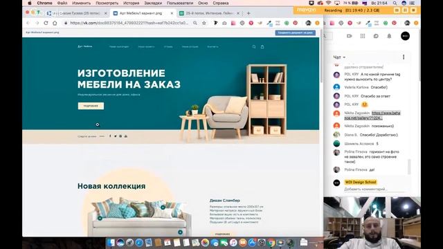Click the magnifier icon in address bar
This screenshot has height=249, width=443.
(x=195, y=23)
